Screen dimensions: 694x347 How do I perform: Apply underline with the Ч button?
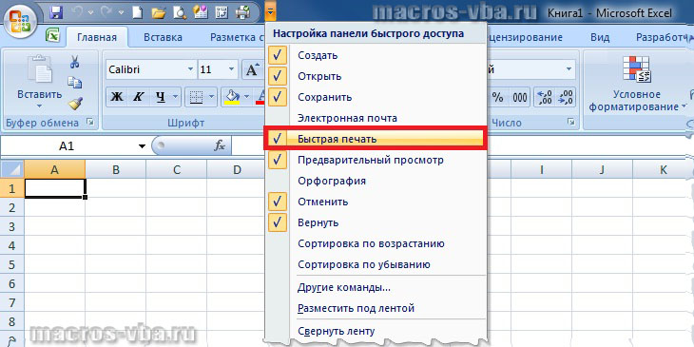tap(161, 96)
